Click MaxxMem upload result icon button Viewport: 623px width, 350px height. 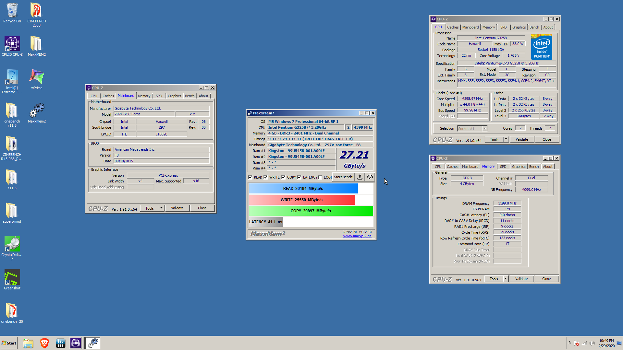pyautogui.click(x=360, y=177)
